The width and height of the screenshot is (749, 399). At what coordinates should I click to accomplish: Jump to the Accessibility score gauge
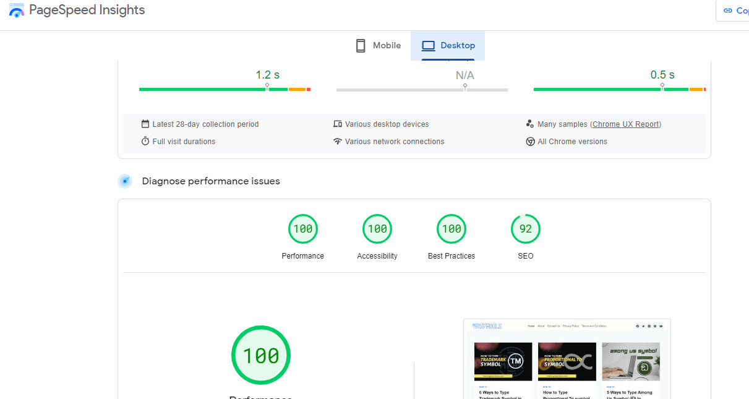377,229
